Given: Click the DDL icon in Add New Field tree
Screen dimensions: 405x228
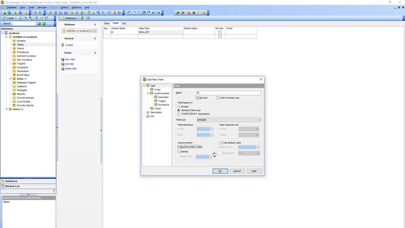Looking at the screenshot, I should coord(147,117).
